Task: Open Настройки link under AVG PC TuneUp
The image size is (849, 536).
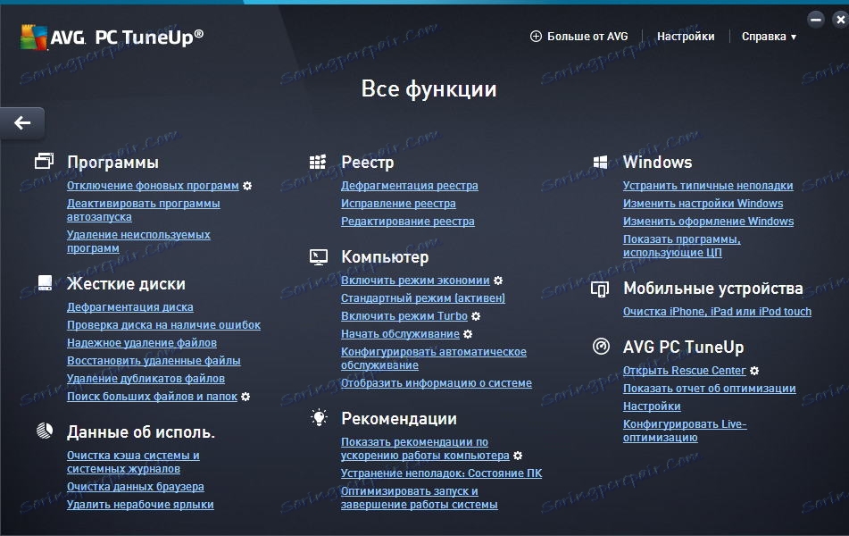Action: click(652, 406)
